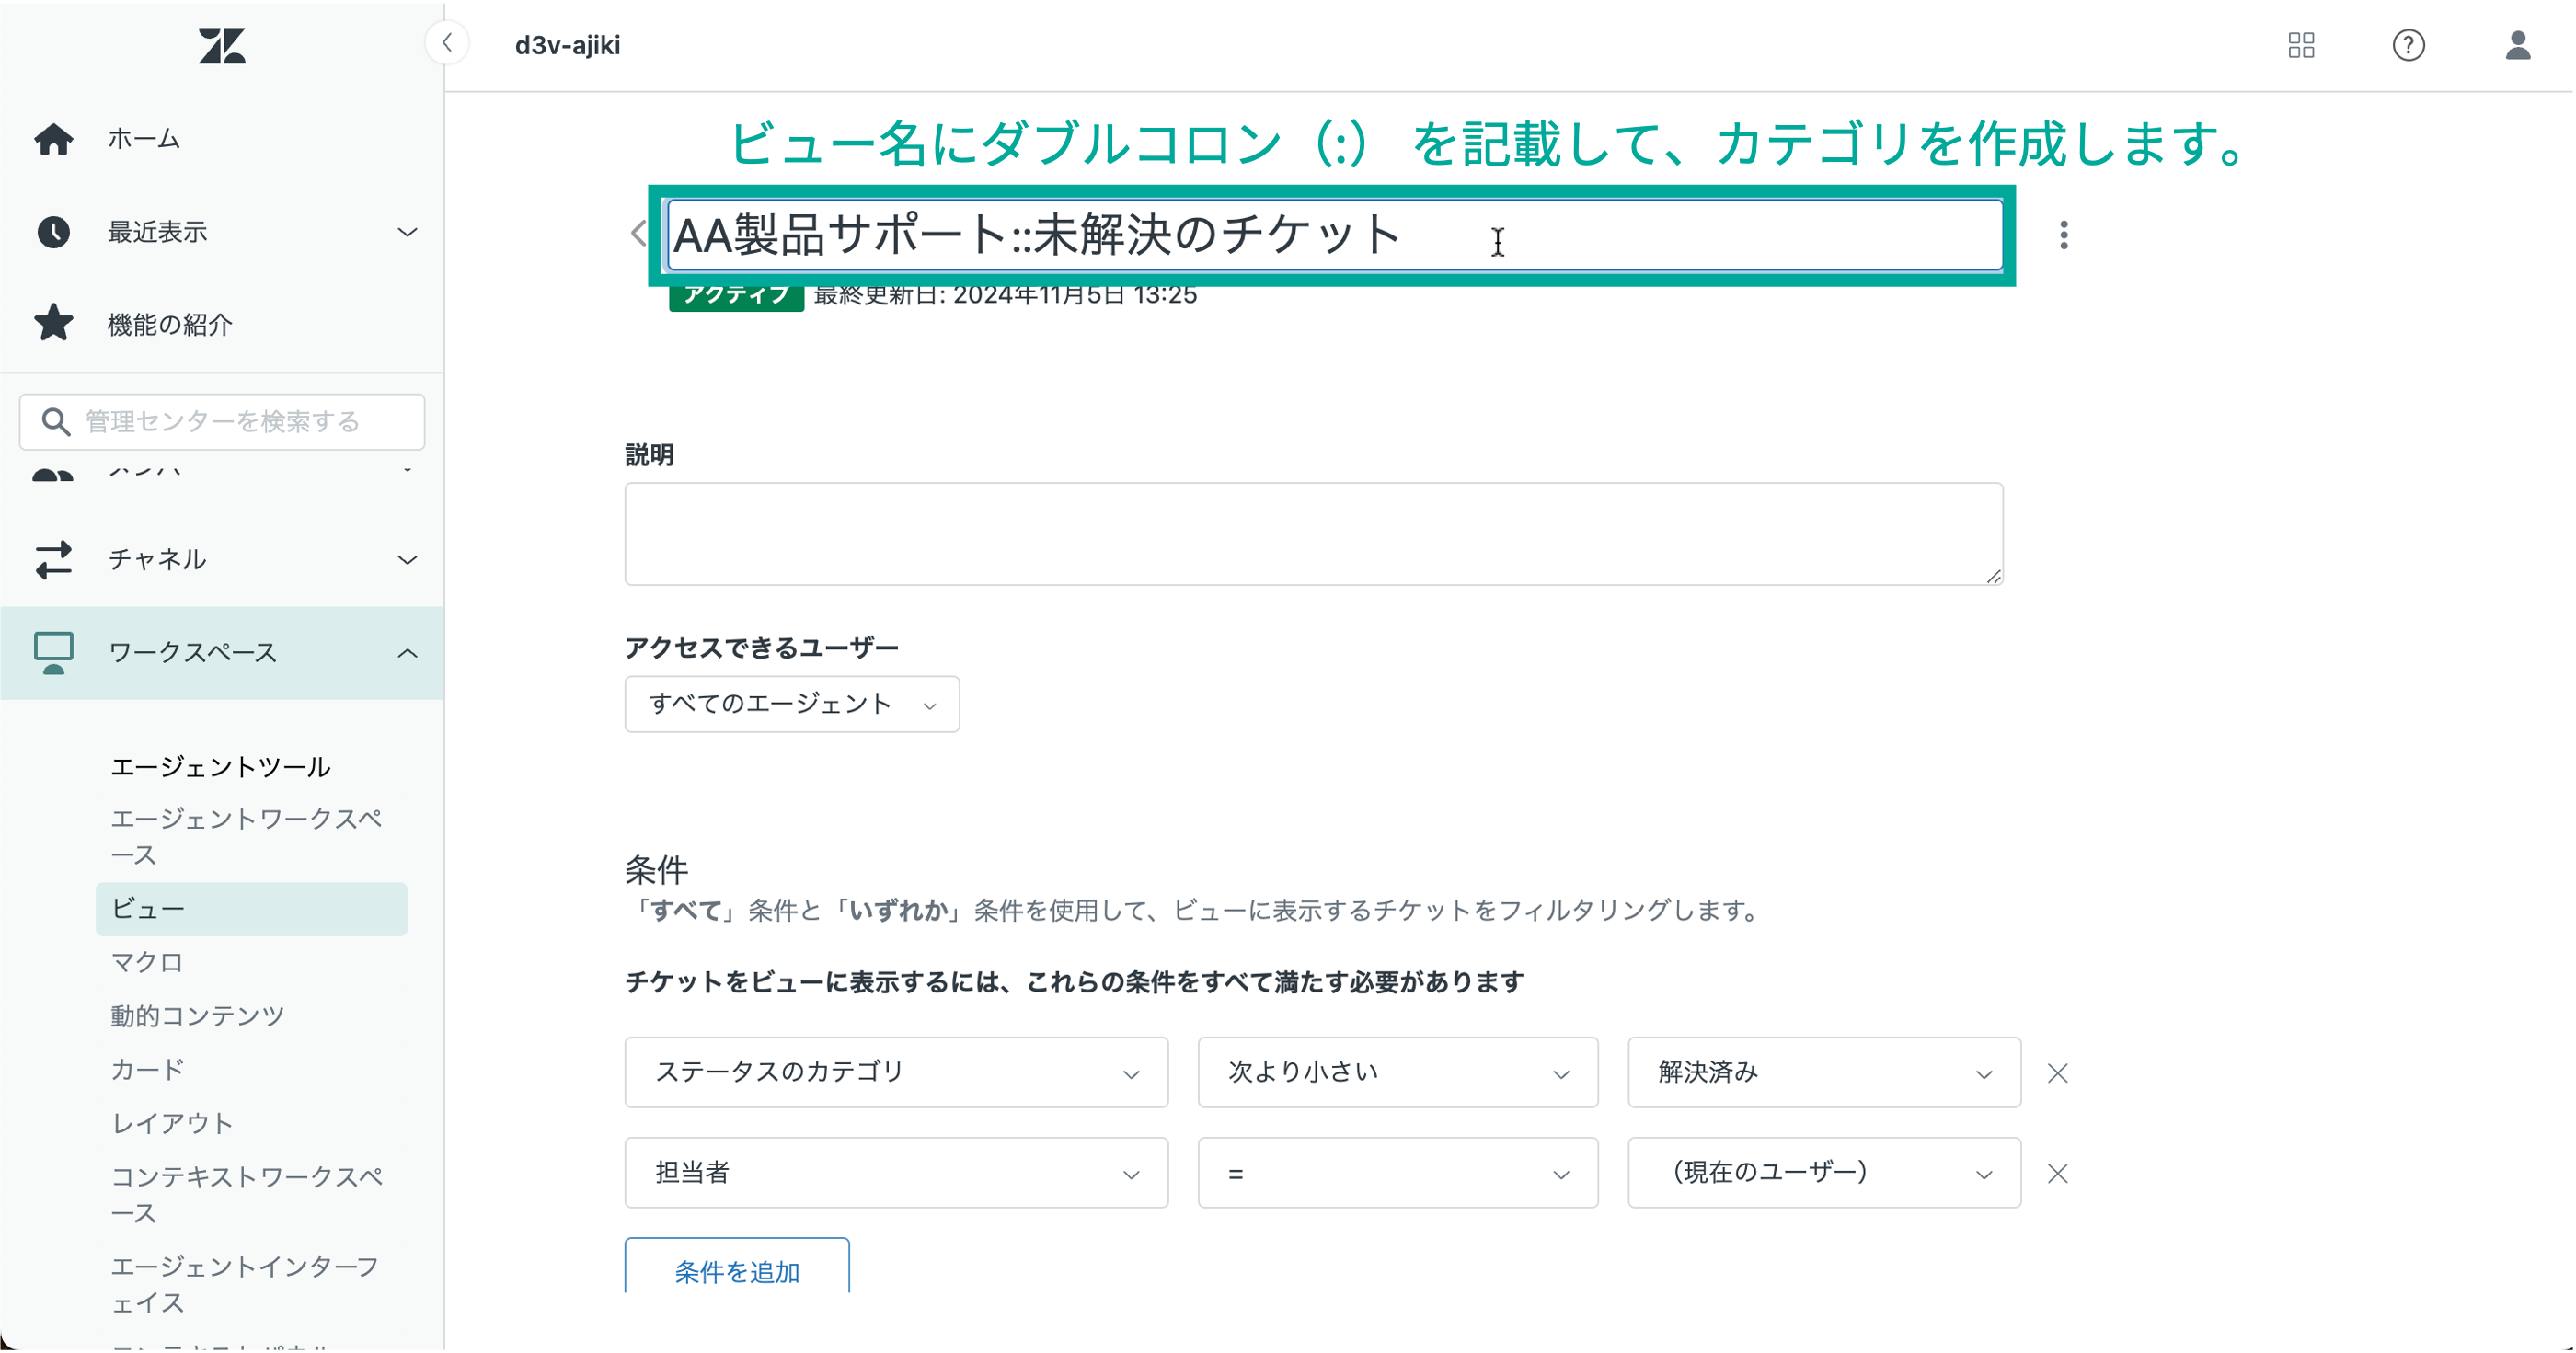
Task: Open the products grid icon at top right
Action: coord(2301,45)
